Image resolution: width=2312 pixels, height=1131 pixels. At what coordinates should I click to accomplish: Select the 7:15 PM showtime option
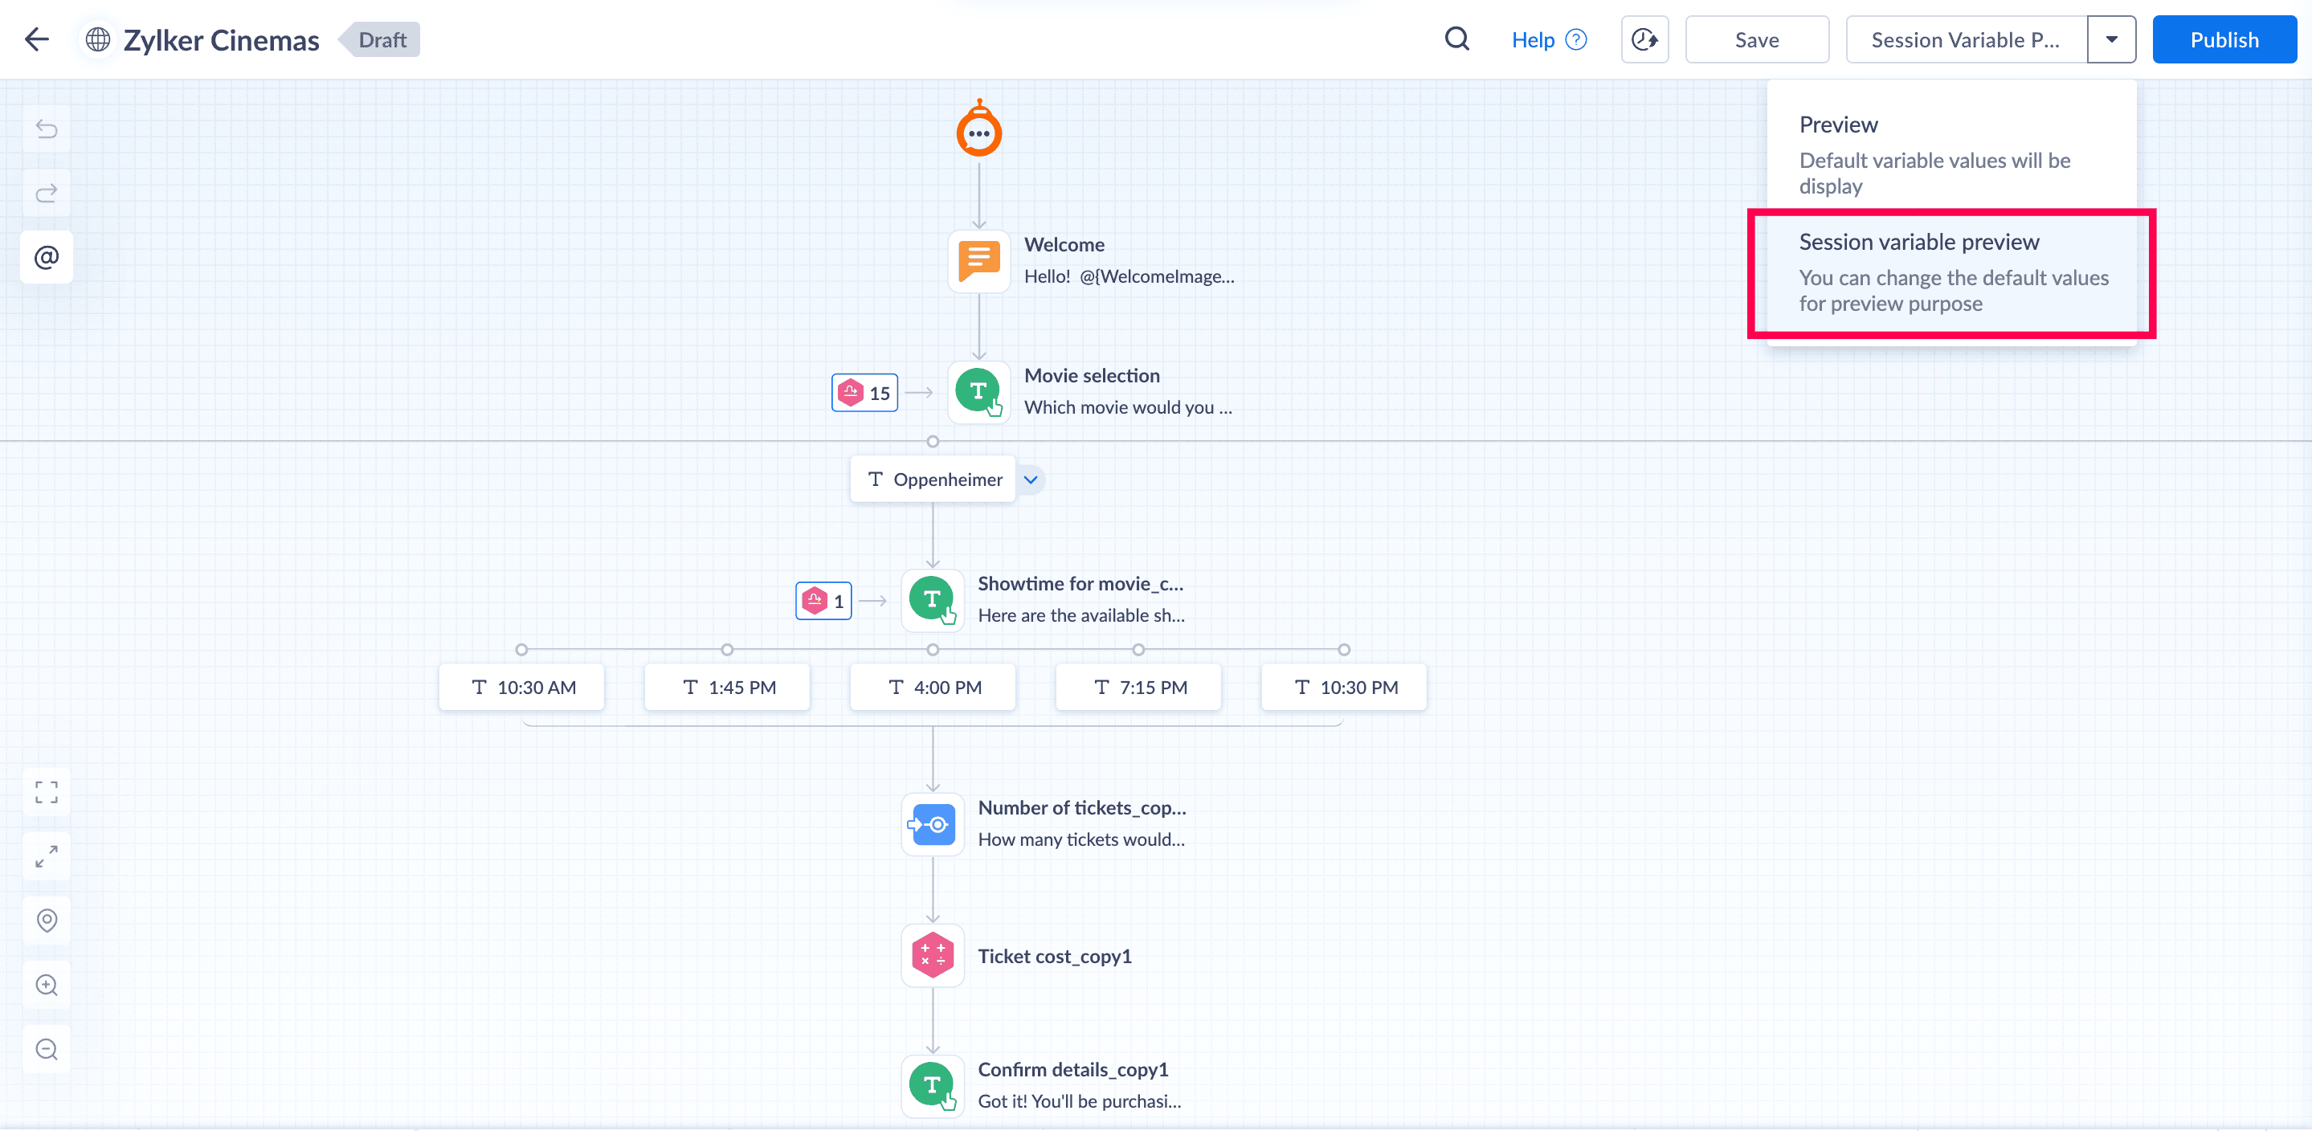pos(1138,688)
